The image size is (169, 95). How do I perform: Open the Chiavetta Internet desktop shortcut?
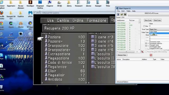(x=11, y=36)
